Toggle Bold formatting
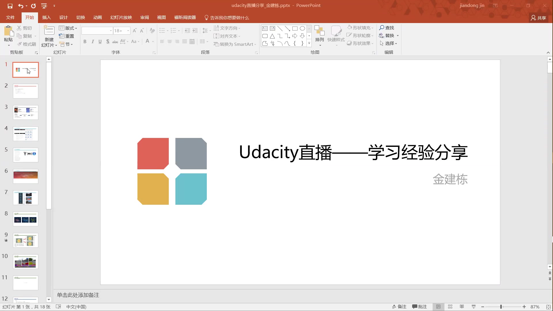The height and width of the screenshot is (311, 553). [x=85, y=41]
